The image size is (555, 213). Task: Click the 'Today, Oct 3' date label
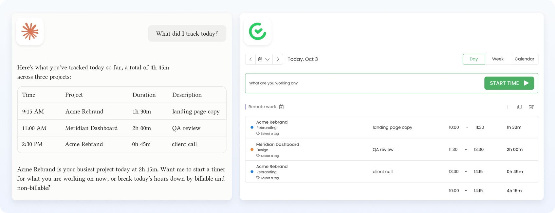303,59
